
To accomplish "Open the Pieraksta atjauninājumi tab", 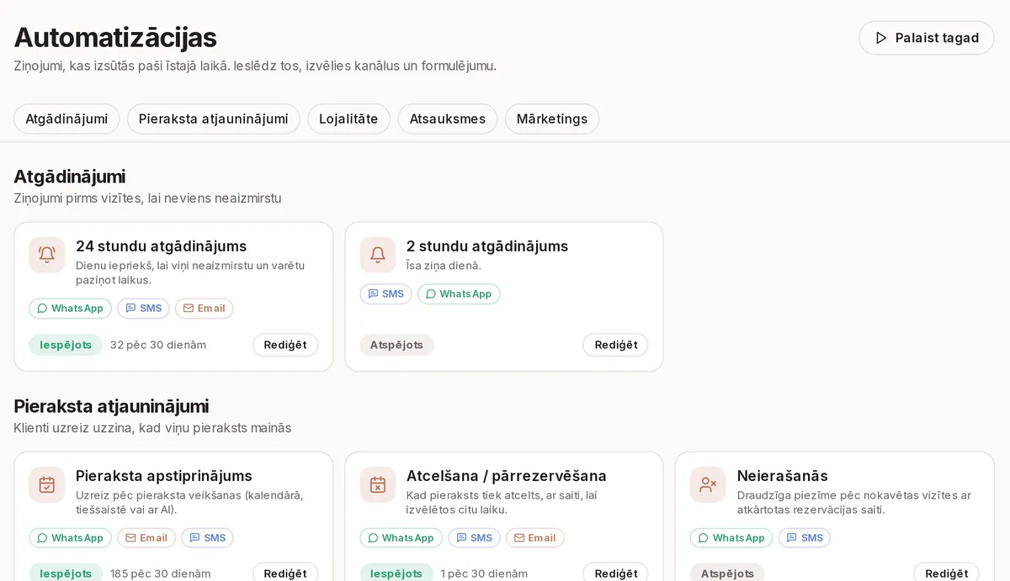I will click(214, 119).
